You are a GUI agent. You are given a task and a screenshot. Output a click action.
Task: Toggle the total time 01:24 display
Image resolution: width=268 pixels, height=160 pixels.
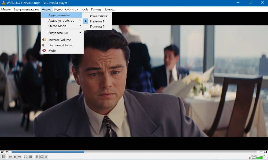tap(263, 152)
